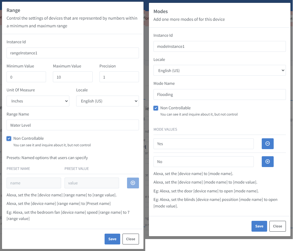
Task: Add another mode value after "No"
Action: pyautogui.click(x=267, y=161)
